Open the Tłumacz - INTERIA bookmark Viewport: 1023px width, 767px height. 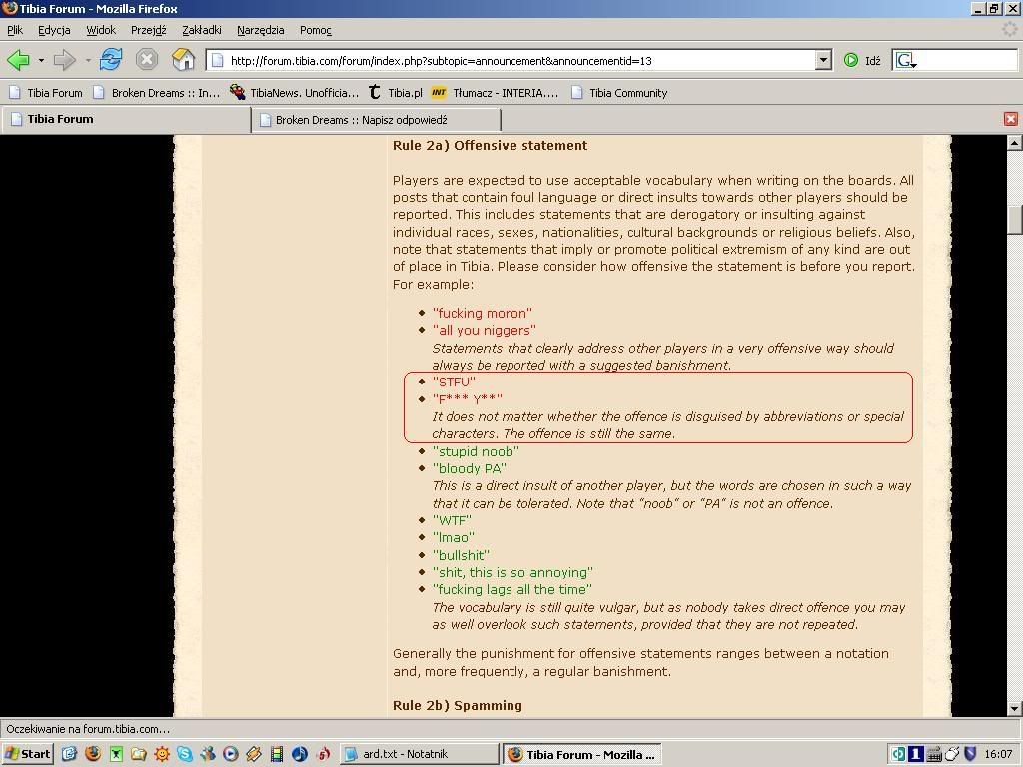click(x=495, y=93)
